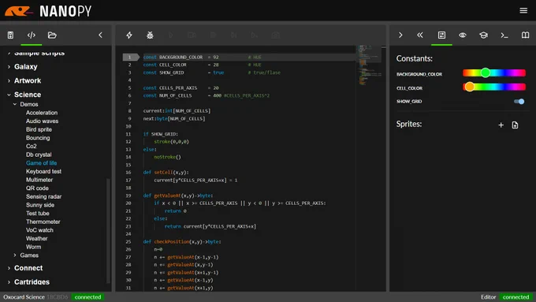Open the Bouncing demo script
This screenshot has height=302, width=536.
click(x=38, y=138)
